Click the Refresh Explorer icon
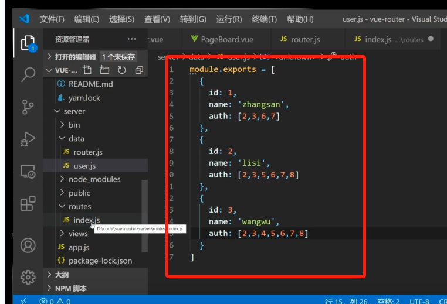This screenshot has width=447, height=304. point(122,70)
